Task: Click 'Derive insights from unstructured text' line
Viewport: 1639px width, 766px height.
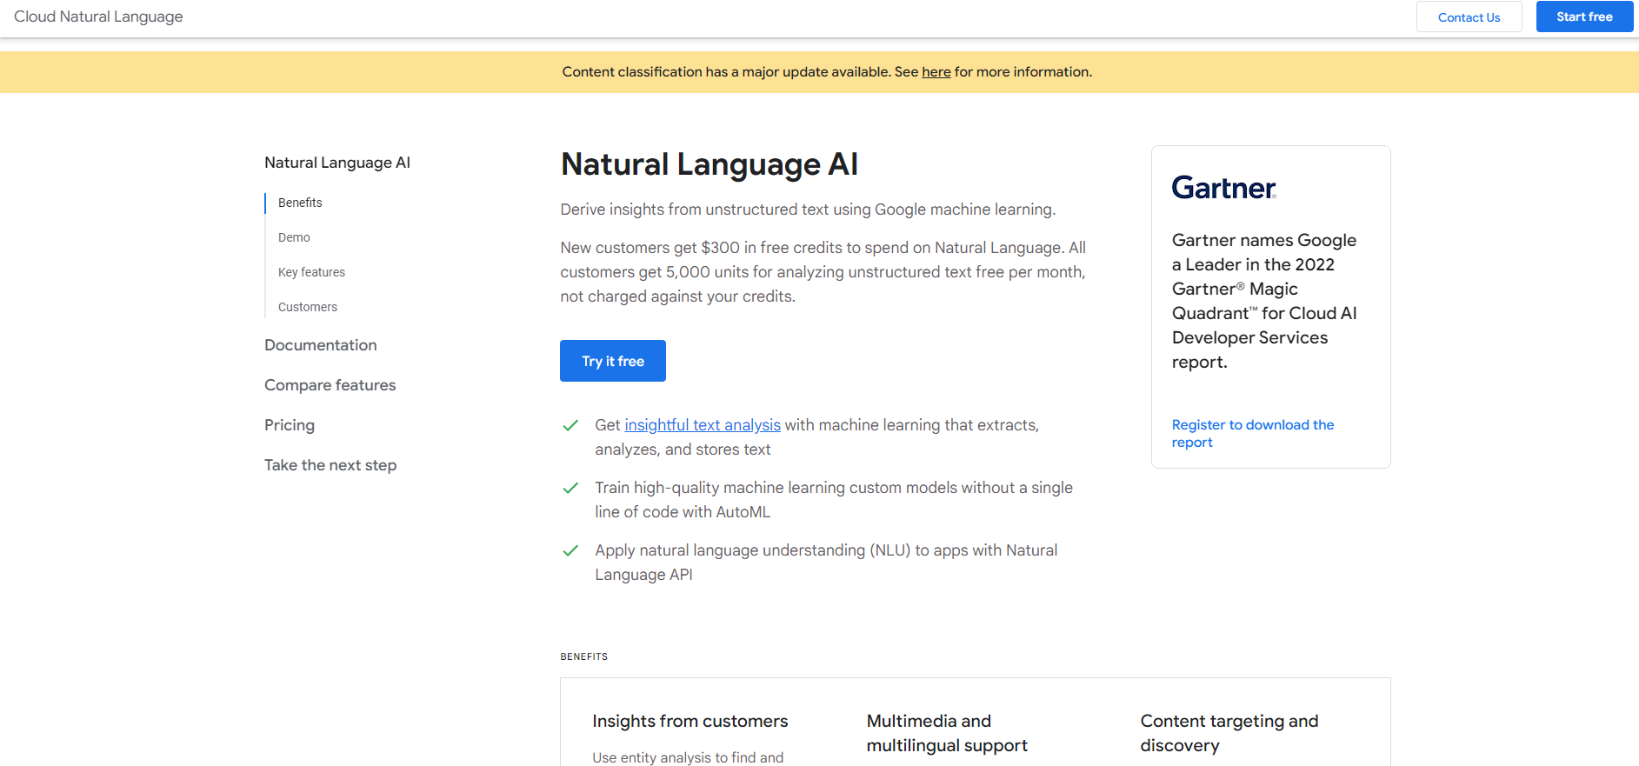Action: 808,210
